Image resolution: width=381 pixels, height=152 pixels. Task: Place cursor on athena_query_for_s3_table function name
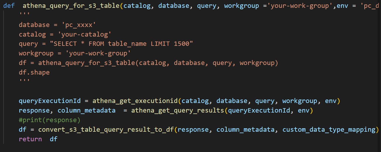coord(71,6)
